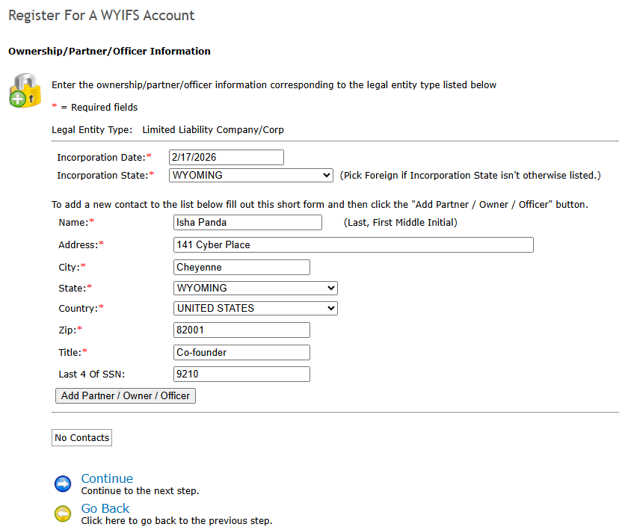Click the No Contacts list box
Screen dimensions: 619x530
click(x=82, y=438)
